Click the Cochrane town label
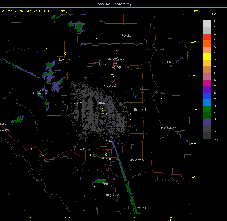 (85, 149)
